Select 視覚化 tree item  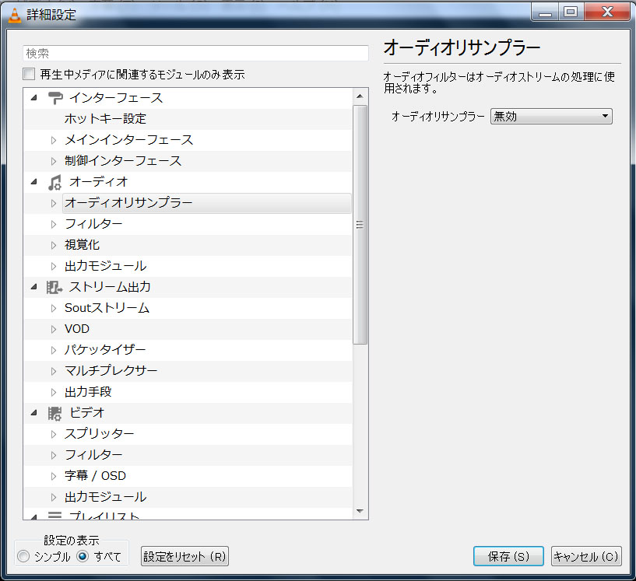click(x=82, y=245)
